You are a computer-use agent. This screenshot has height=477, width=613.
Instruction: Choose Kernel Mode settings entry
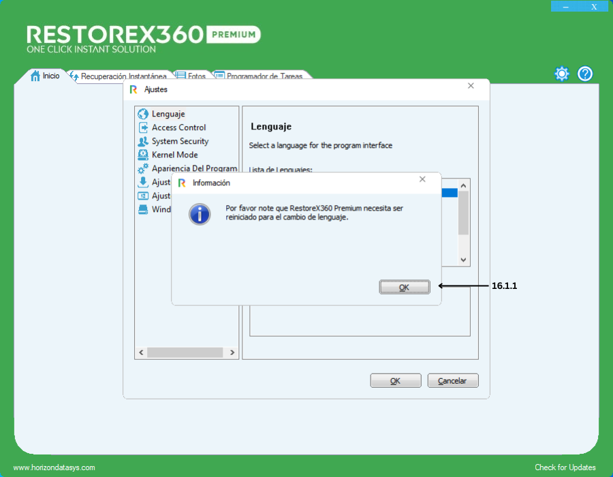174,155
